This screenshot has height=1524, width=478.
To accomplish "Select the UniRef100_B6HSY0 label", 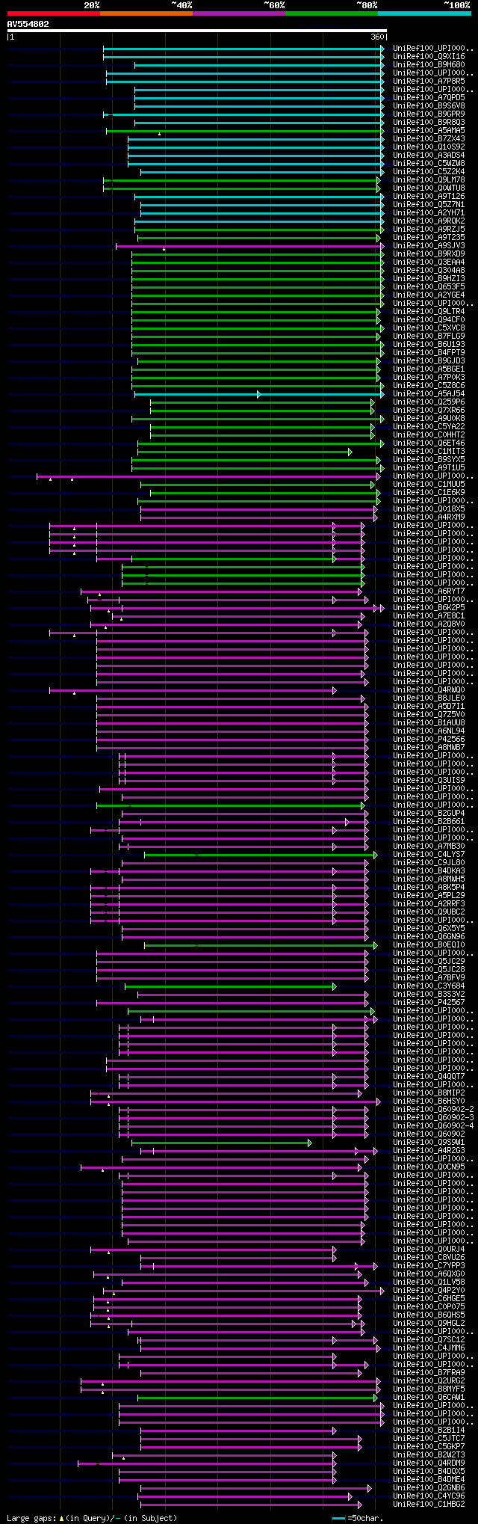I will [429, 1101].
